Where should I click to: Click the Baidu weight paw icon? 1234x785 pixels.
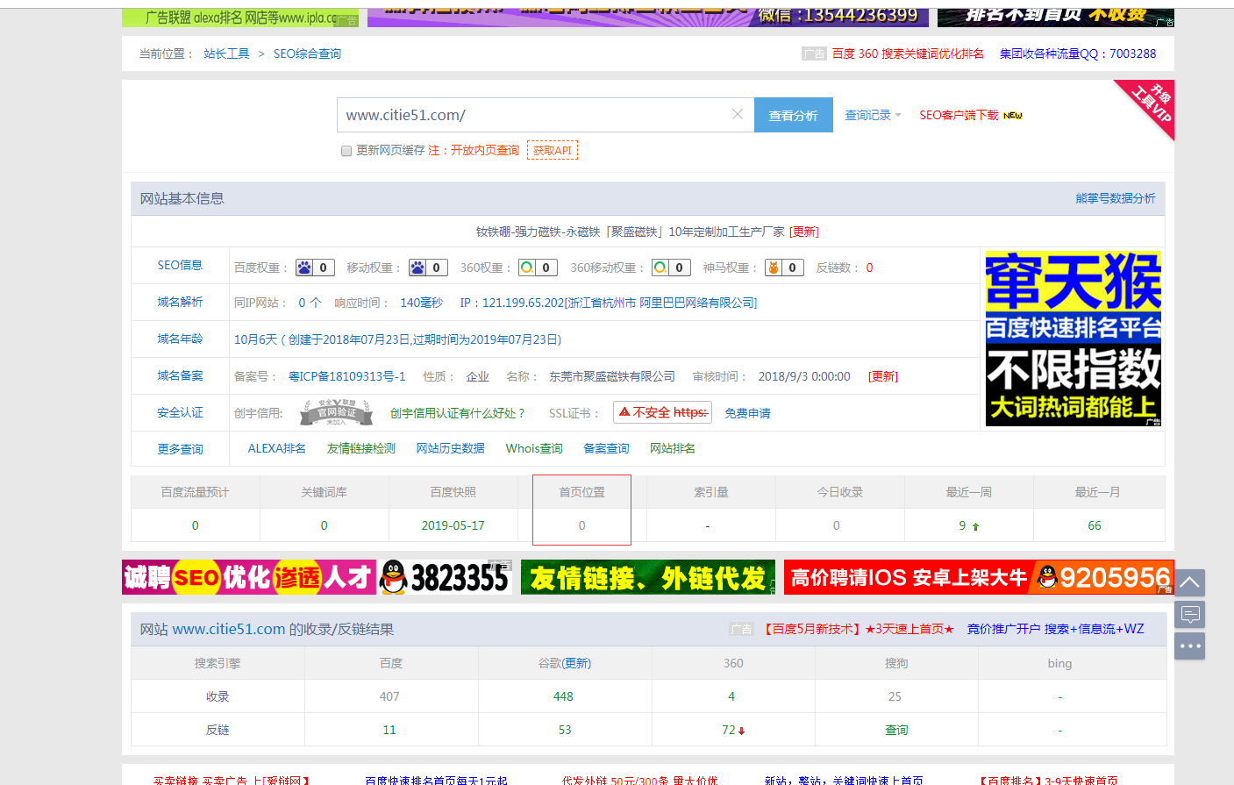point(304,268)
